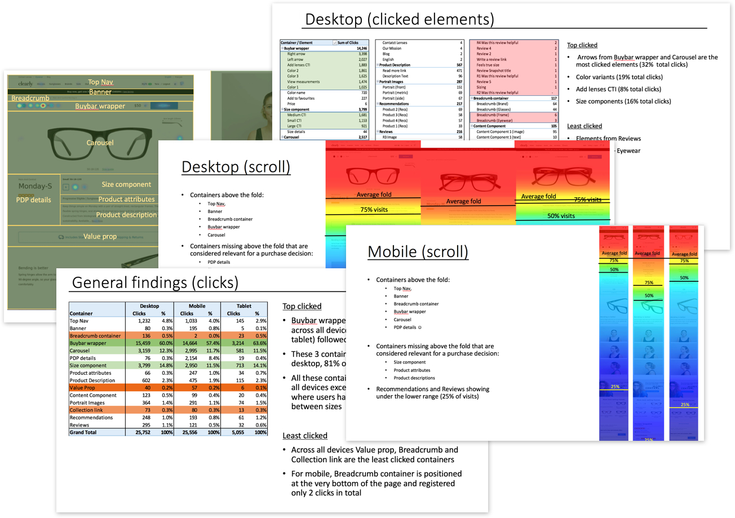Collapse the Product Description pivot group
The image size is (735, 518).
click(378, 65)
